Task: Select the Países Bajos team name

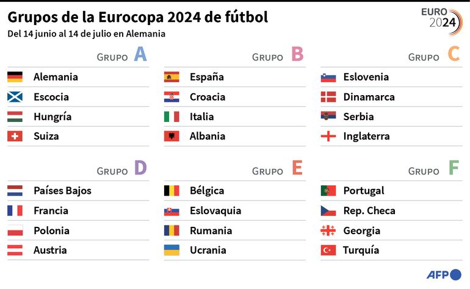Action: click(x=62, y=191)
